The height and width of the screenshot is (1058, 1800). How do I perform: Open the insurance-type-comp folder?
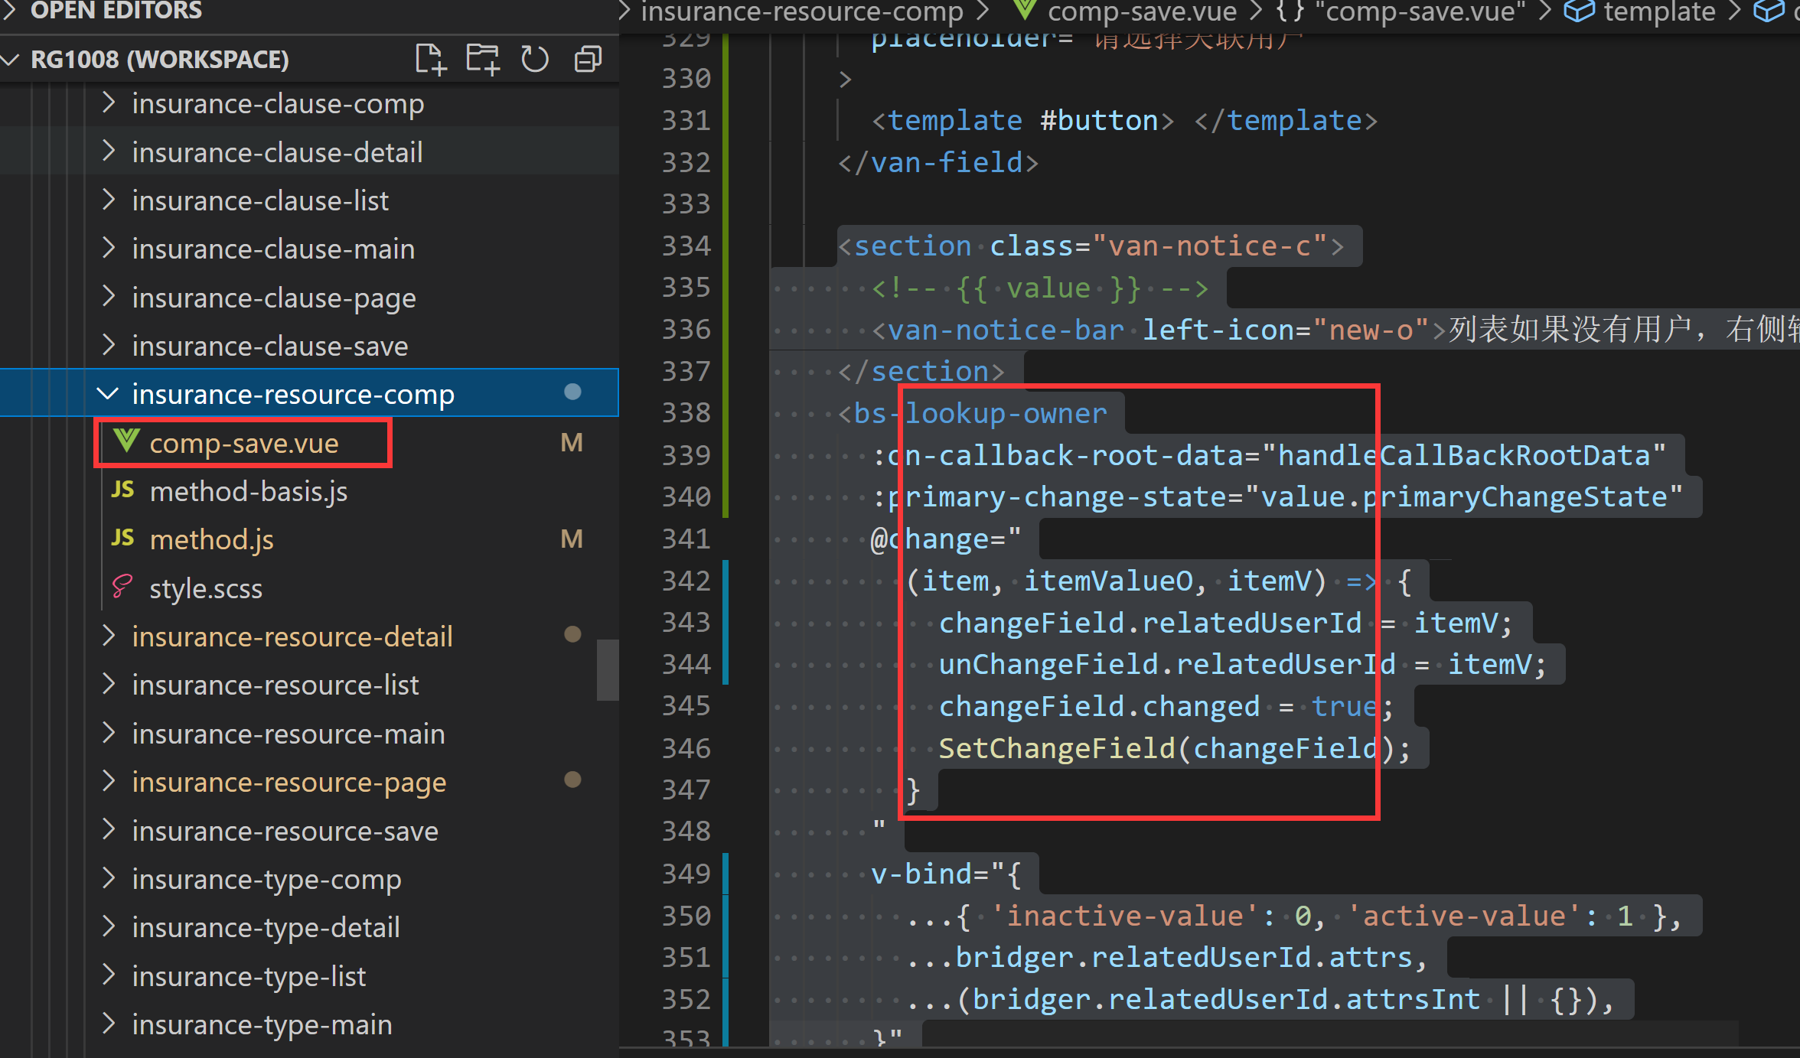267,879
